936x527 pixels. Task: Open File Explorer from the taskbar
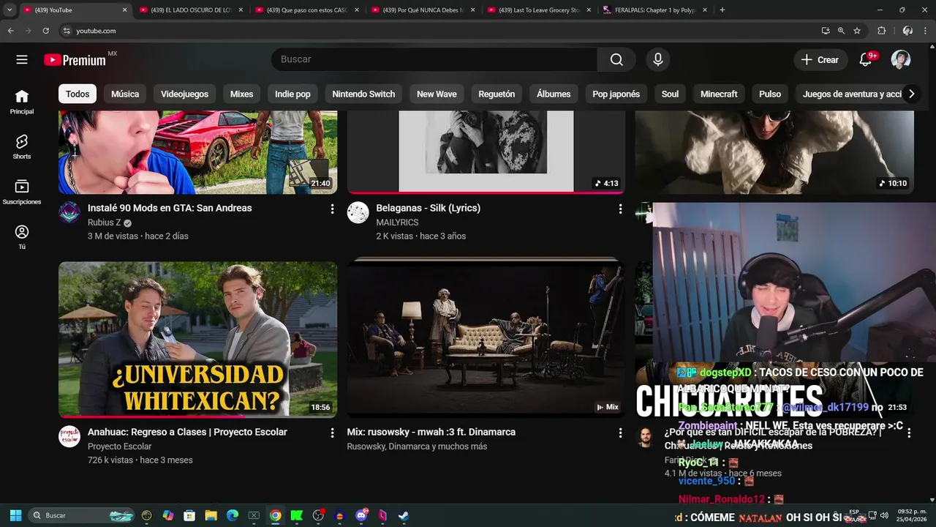(x=211, y=515)
